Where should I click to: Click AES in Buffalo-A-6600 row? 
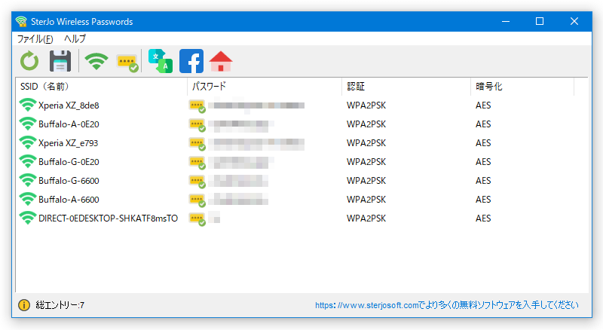483,199
